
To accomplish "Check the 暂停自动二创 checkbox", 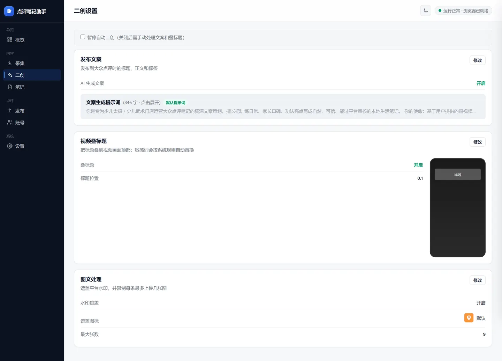I will point(83,37).
